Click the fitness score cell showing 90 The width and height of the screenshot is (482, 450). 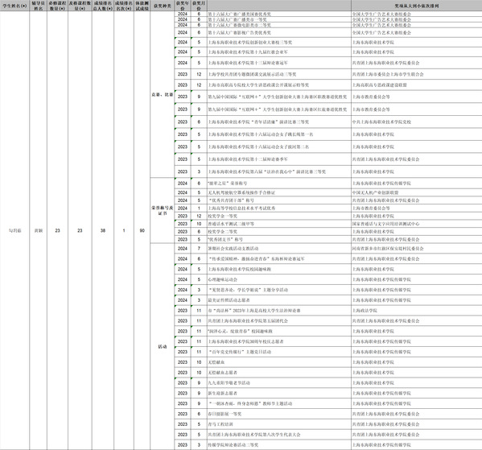point(142,230)
